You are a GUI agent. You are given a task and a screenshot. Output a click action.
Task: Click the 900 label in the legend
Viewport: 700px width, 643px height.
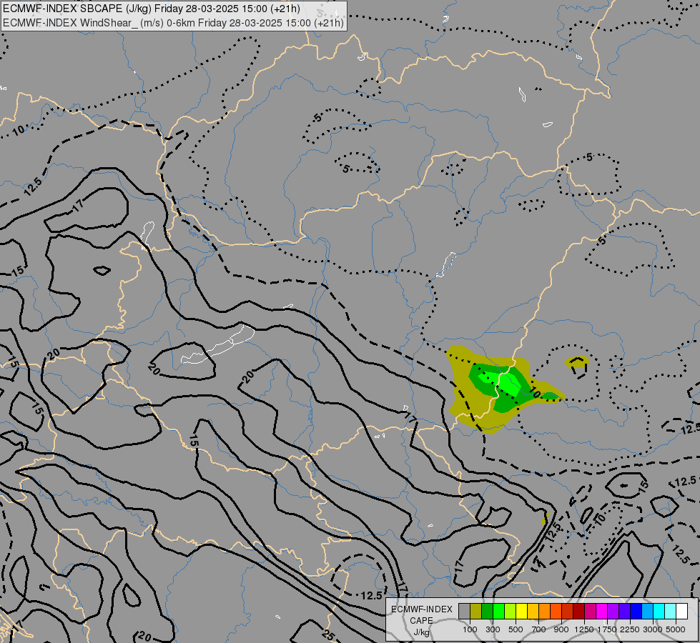click(x=561, y=629)
